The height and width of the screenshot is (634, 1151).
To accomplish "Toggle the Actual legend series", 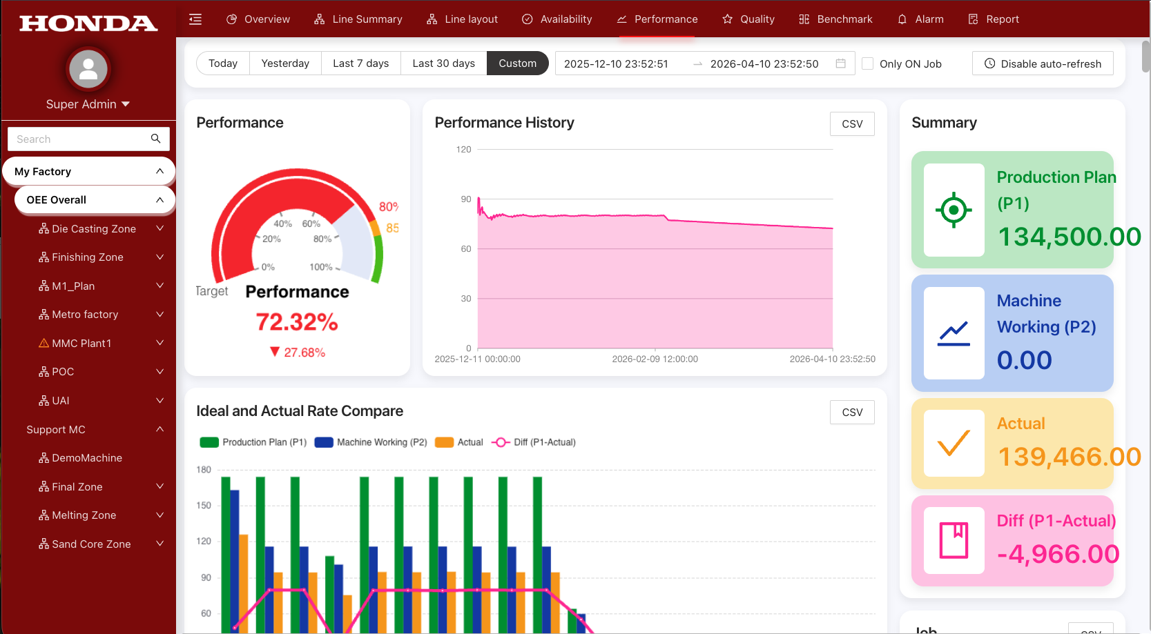I will pos(459,442).
